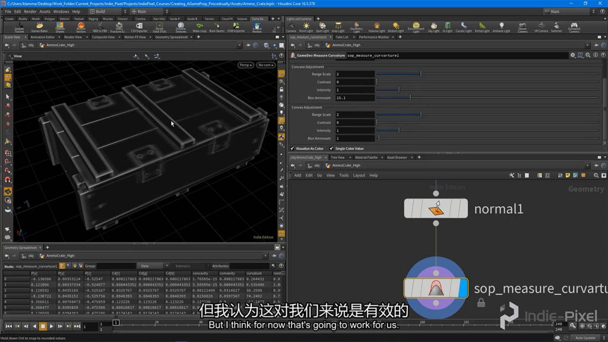Expand the parameter pane path dropdown arrow
Viewport: 608px width, 342px height.
click(587, 45)
